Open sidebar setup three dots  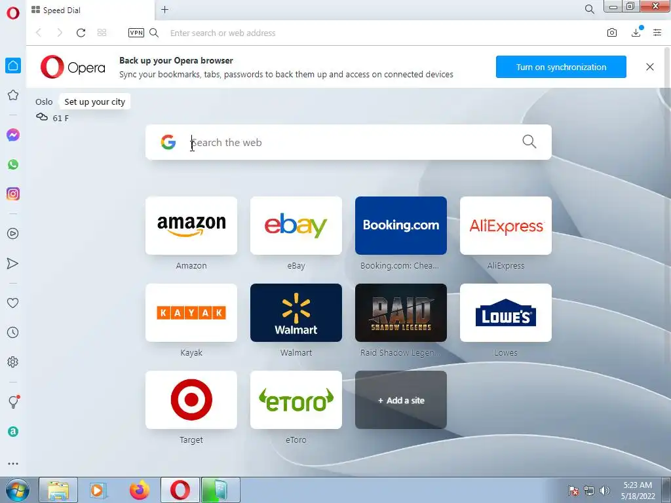13,464
